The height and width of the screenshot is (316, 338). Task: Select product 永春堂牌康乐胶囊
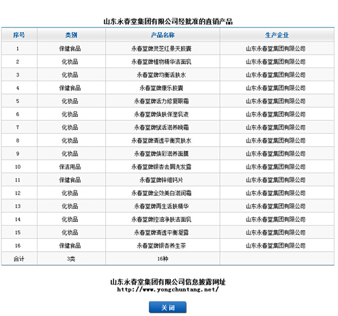click(x=161, y=88)
